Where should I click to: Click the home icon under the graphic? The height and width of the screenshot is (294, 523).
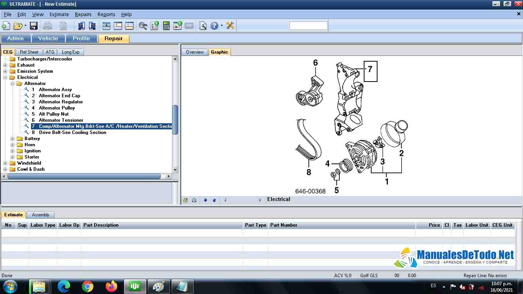[185, 200]
